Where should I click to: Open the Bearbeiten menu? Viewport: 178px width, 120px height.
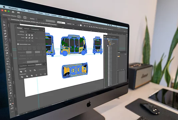pyautogui.click(x=32, y=12)
